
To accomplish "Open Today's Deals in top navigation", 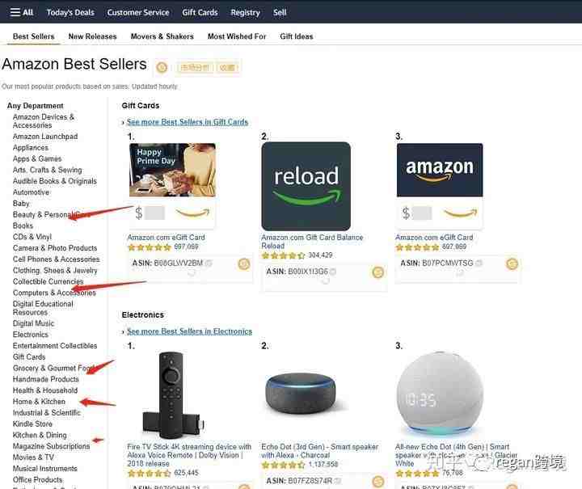I will click(x=70, y=12).
